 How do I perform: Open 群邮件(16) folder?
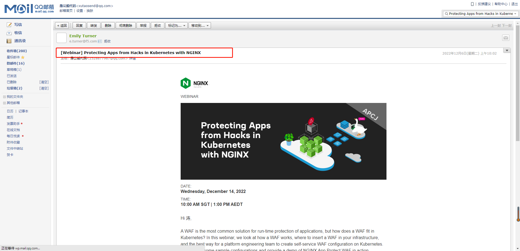click(x=16, y=63)
